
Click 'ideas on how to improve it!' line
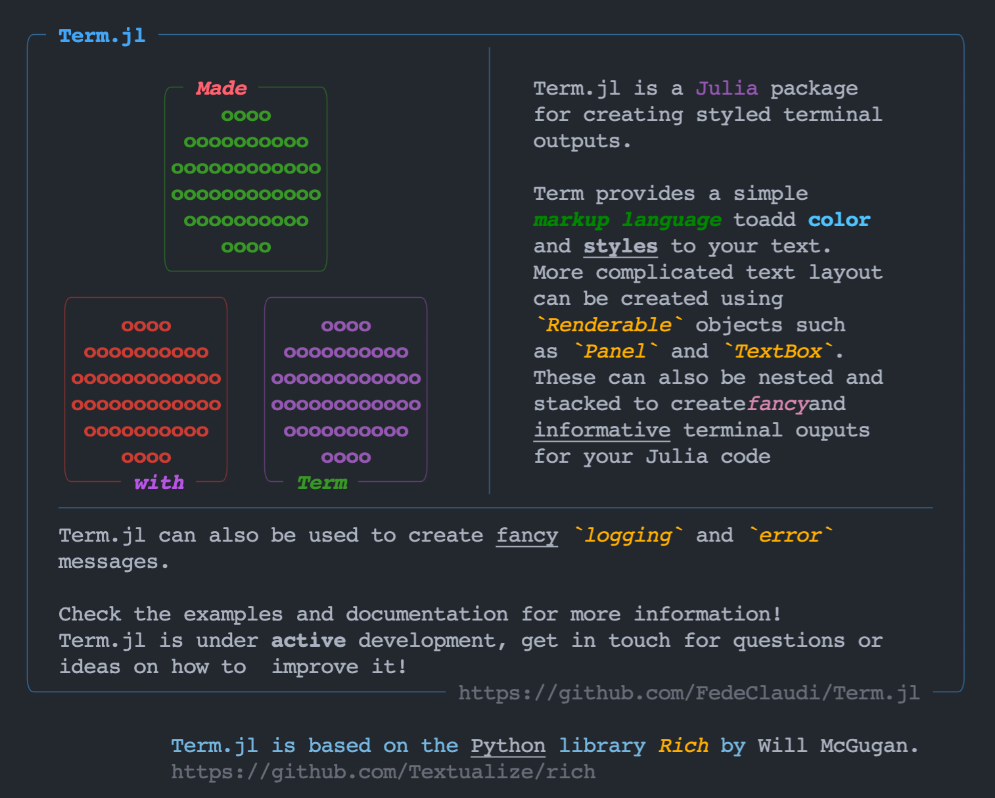point(233,667)
